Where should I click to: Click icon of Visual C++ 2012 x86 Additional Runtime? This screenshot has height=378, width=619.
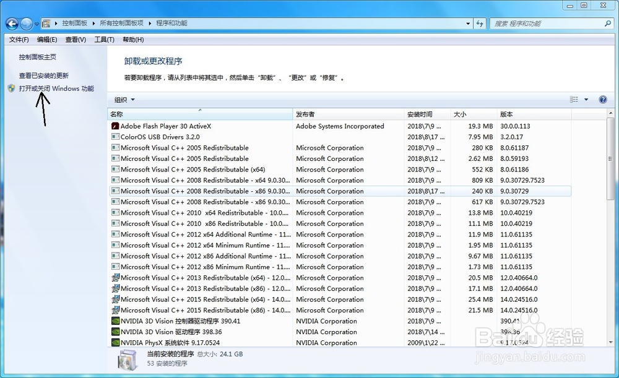pyautogui.click(x=115, y=256)
